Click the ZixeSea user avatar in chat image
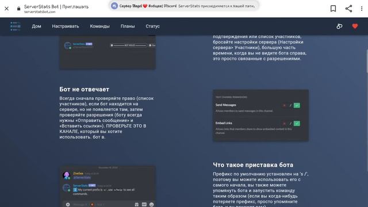 tap(67, 175)
